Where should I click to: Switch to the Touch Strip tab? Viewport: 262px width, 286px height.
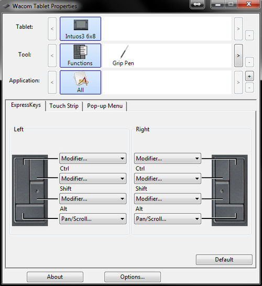tap(64, 106)
